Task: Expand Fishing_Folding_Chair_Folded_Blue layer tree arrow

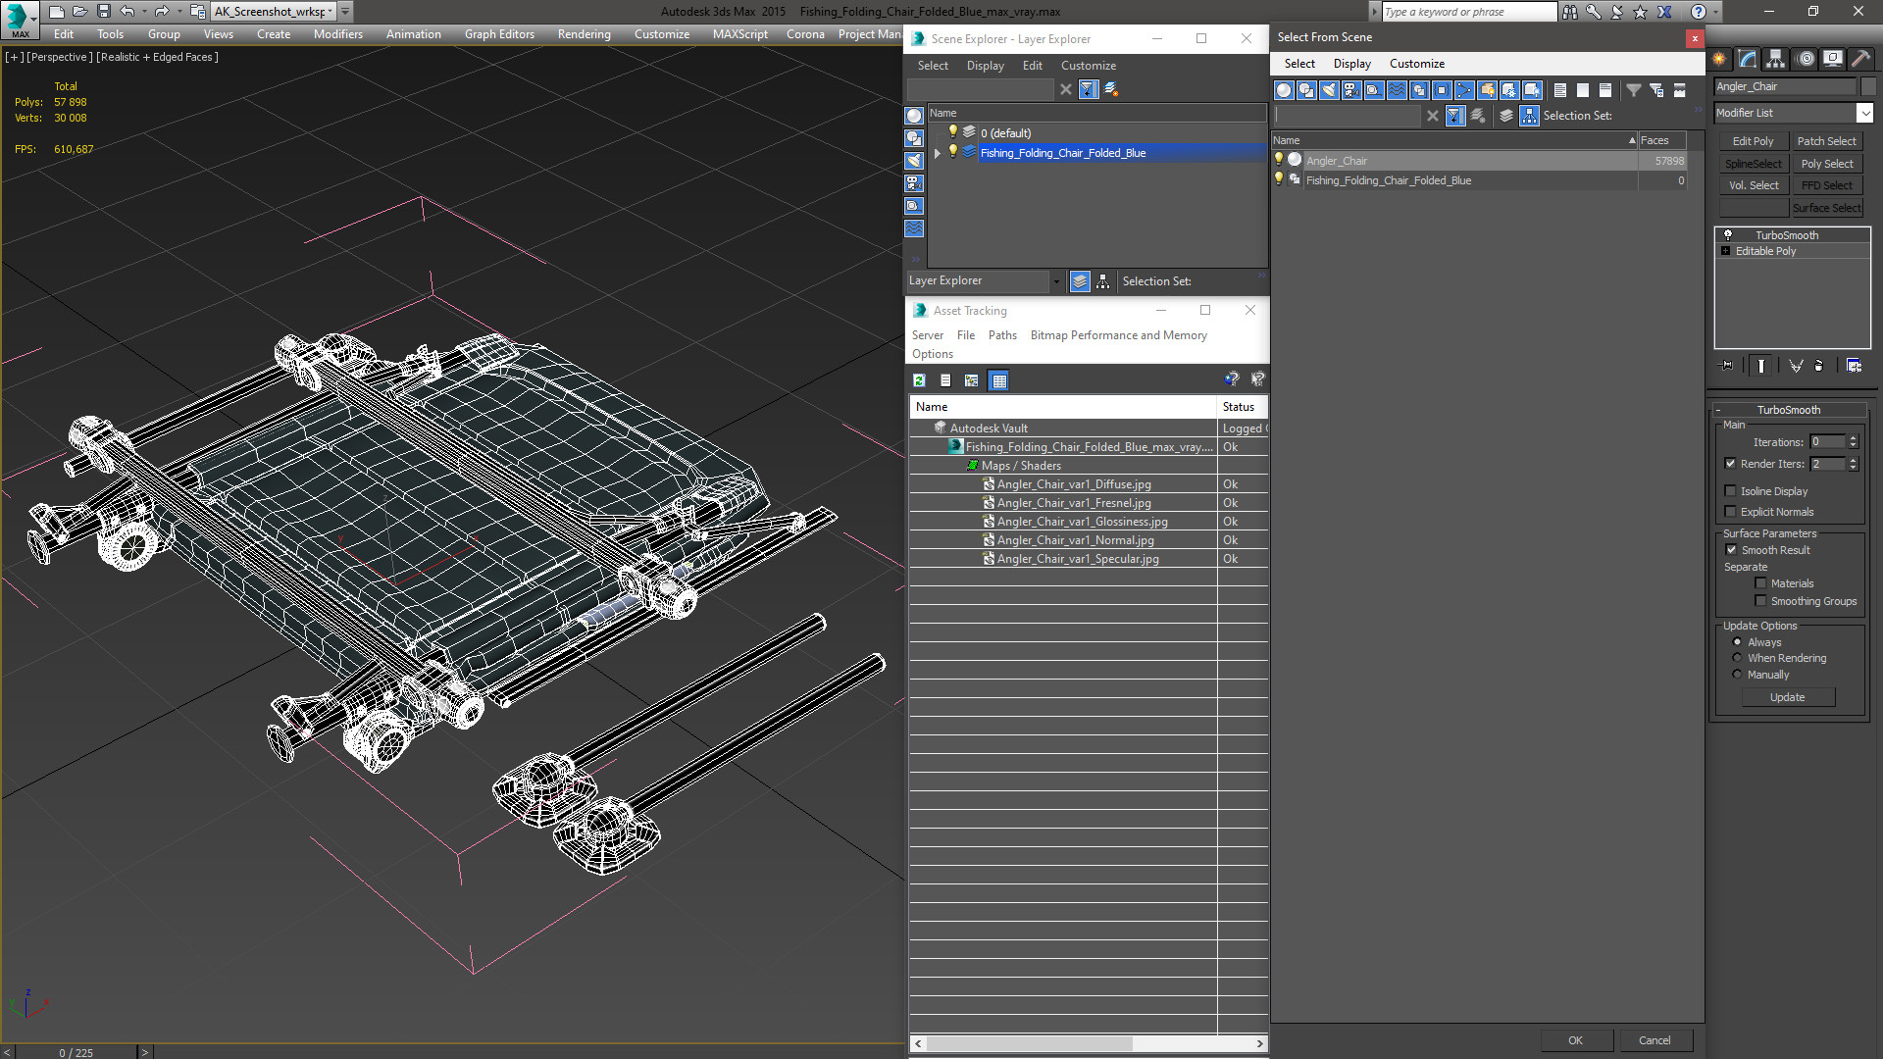Action: click(938, 153)
